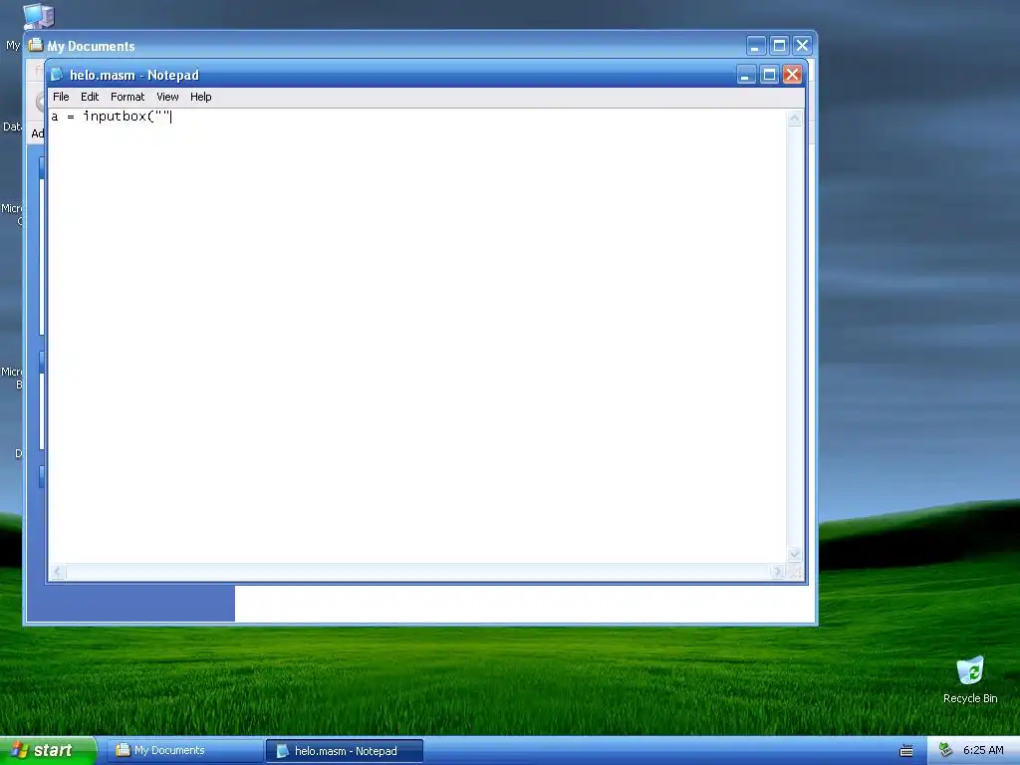Maximize the helo.masm Notepad window
Image resolution: width=1020 pixels, height=765 pixels.
[769, 75]
